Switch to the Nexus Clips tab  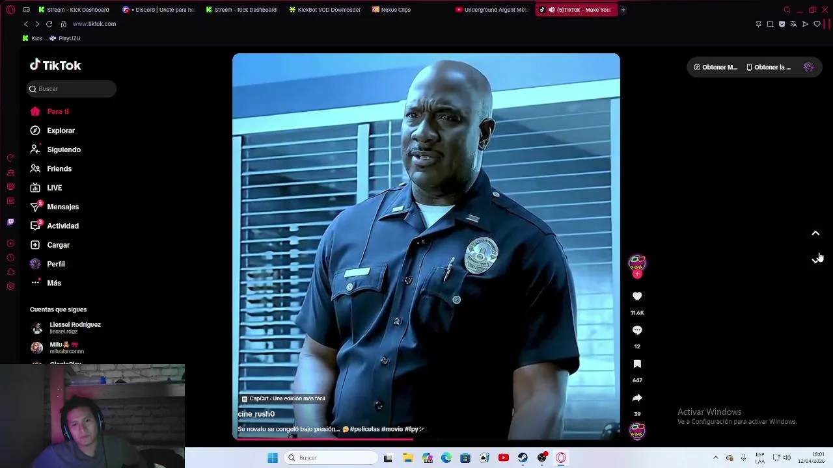[392, 10]
